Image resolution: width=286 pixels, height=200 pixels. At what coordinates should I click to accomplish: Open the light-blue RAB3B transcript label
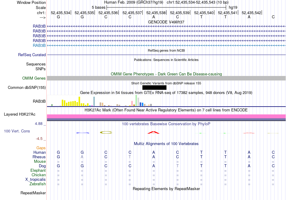(39, 46)
